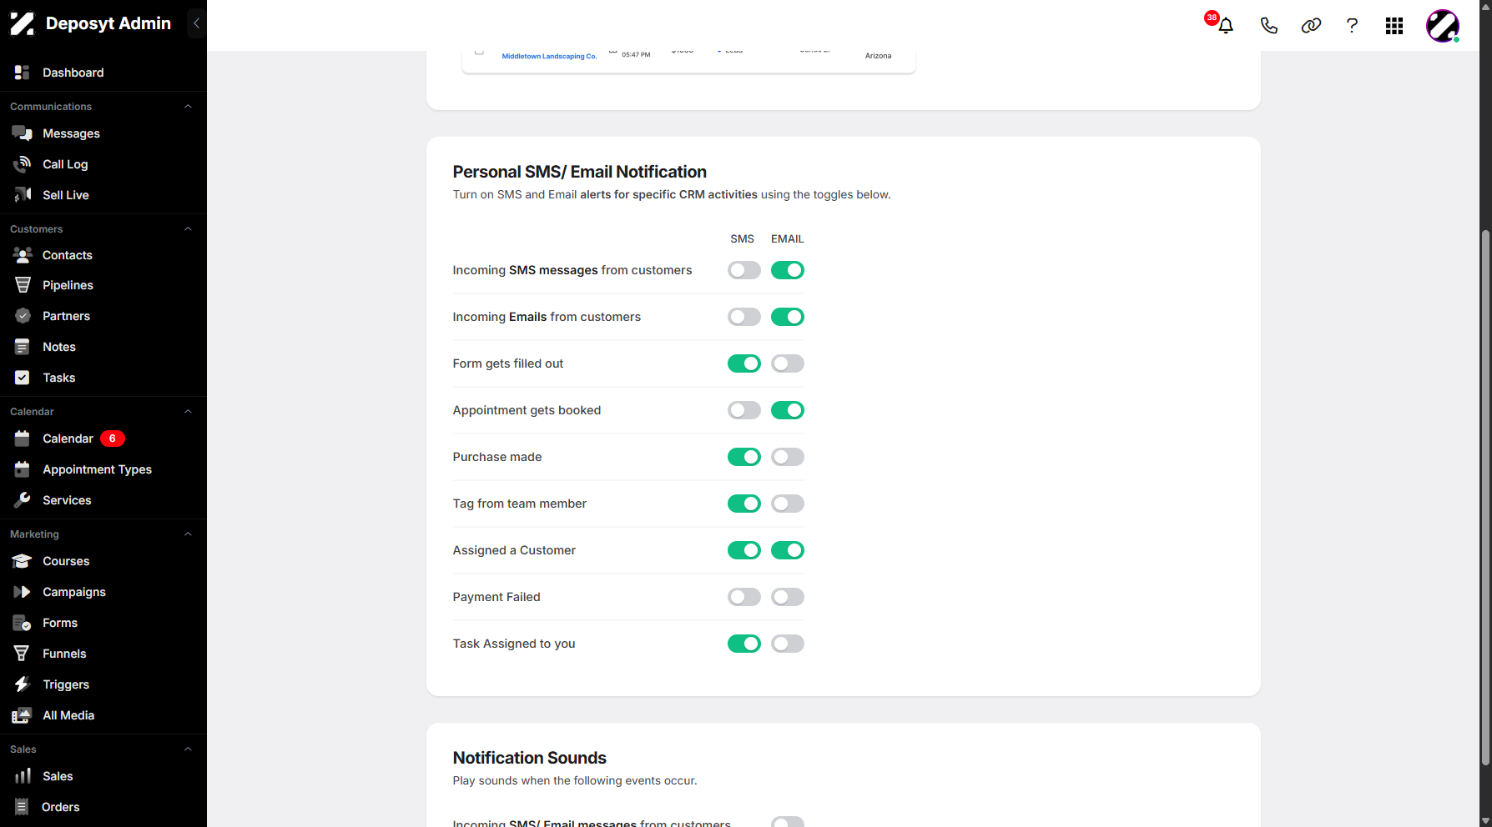
Task: Click the Tasks checkmark icon
Action: [x=23, y=378]
